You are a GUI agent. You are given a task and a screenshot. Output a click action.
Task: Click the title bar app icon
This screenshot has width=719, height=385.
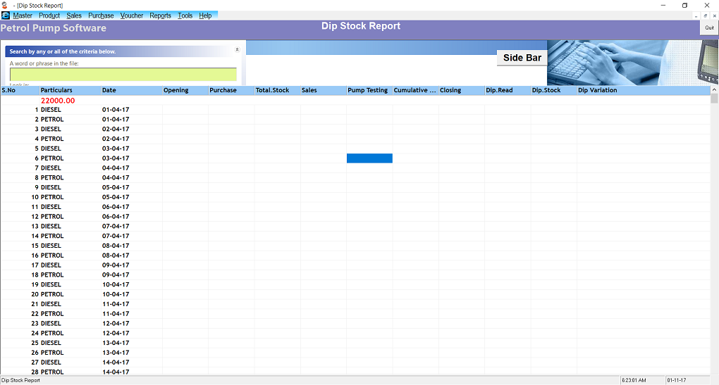click(x=5, y=5)
